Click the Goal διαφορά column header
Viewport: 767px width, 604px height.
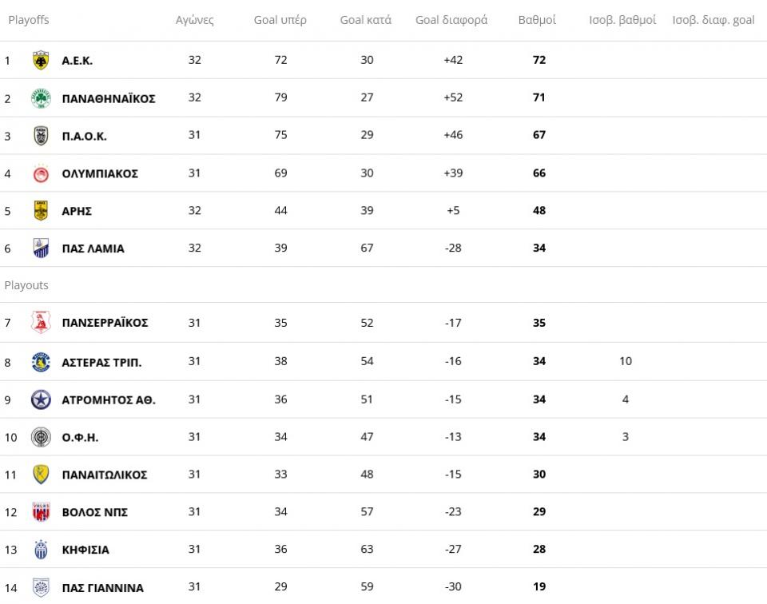pyautogui.click(x=451, y=20)
